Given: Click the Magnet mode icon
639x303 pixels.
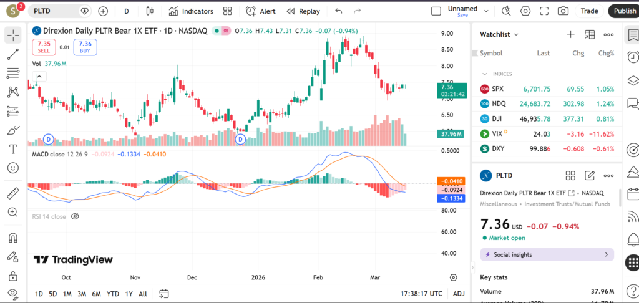Looking at the screenshot, I should click(12, 238).
